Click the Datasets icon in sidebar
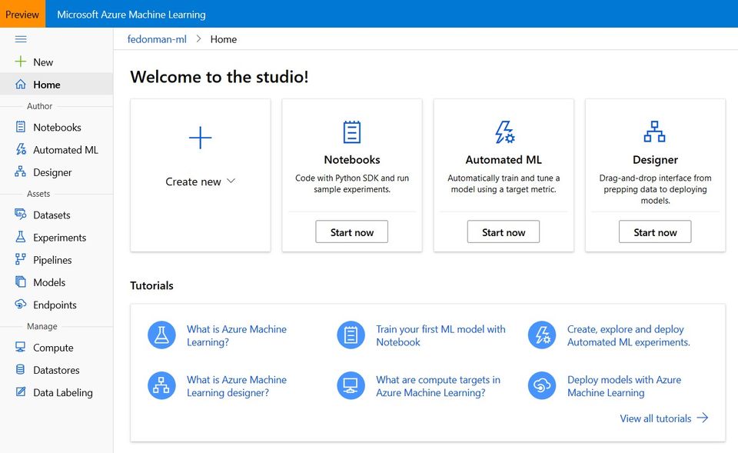Image resolution: width=738 pixels, height=453 pixels. pos(20,215)
